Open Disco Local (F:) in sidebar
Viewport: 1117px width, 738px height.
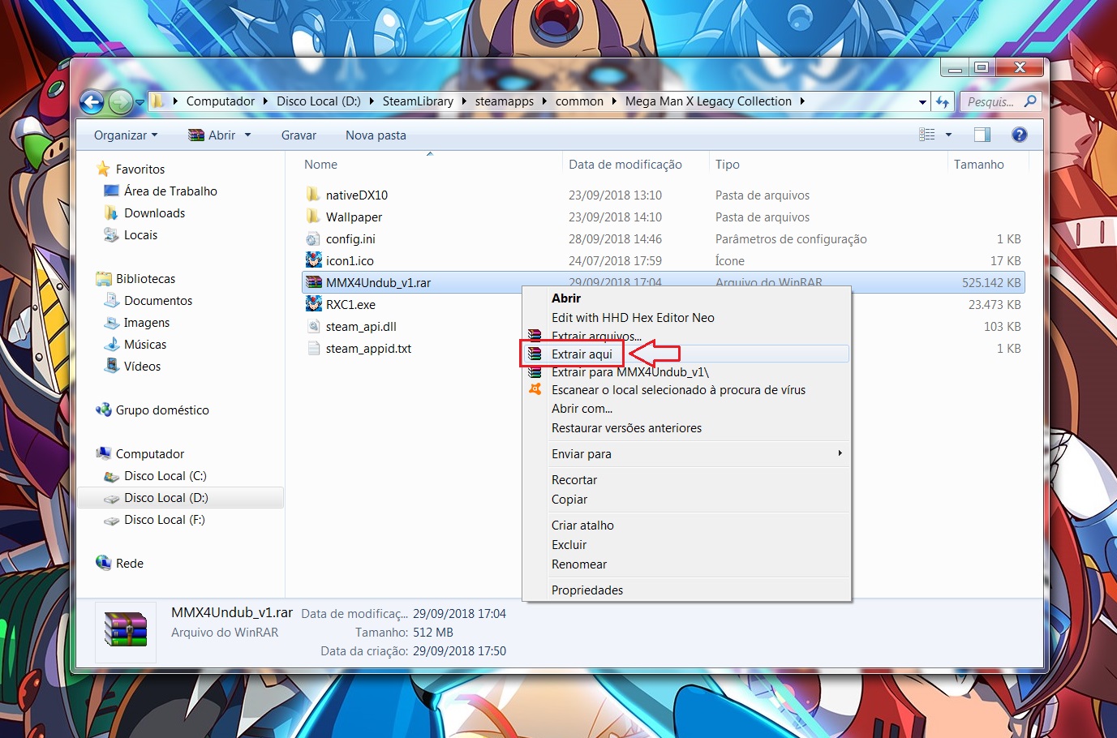[x=165, y=520]
